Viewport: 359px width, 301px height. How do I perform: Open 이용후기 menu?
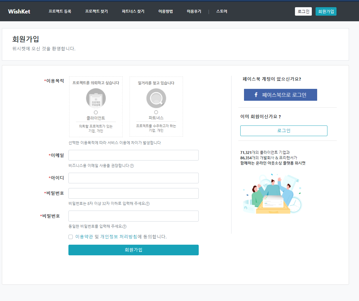[194, 11]
